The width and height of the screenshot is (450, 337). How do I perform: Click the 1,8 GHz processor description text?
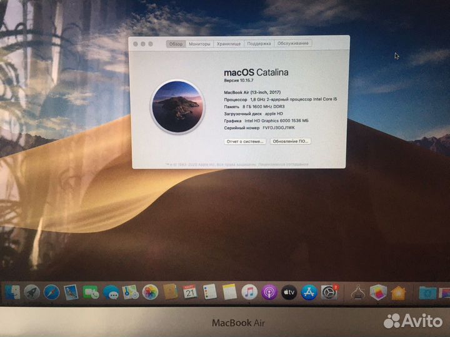click(x=294, y=99)
